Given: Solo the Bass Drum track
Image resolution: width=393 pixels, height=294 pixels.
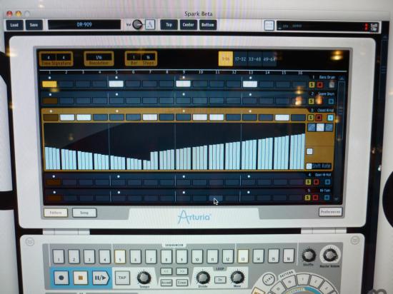Looking at the screenshot, I should point(312,85).
